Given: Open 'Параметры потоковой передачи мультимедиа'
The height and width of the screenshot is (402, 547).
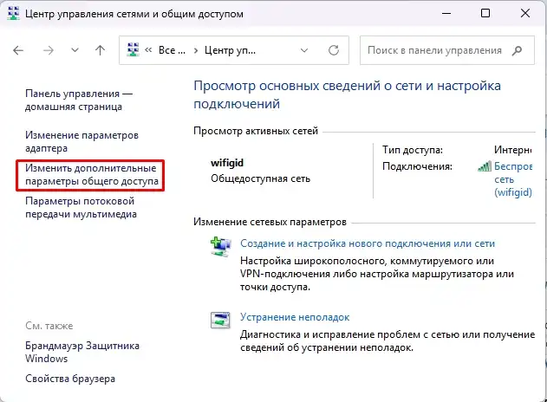Looking at the screenshot, I should [81, 207].
